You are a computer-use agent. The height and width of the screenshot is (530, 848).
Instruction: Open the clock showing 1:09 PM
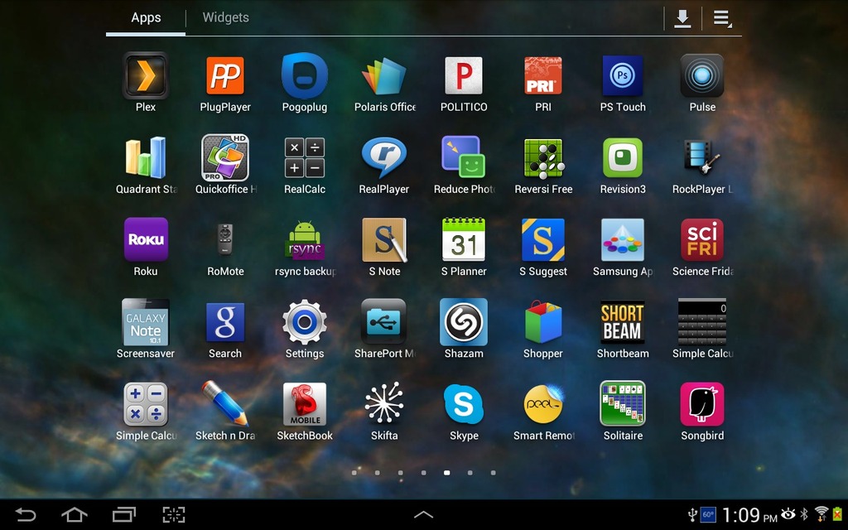(x=749, y=515)
